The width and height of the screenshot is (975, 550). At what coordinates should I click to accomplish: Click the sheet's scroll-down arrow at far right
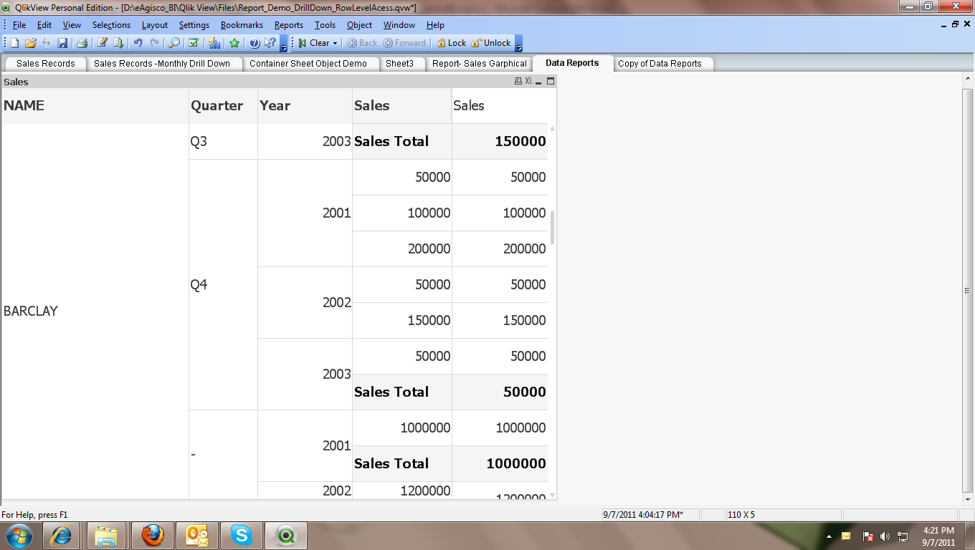coord(968,498)
